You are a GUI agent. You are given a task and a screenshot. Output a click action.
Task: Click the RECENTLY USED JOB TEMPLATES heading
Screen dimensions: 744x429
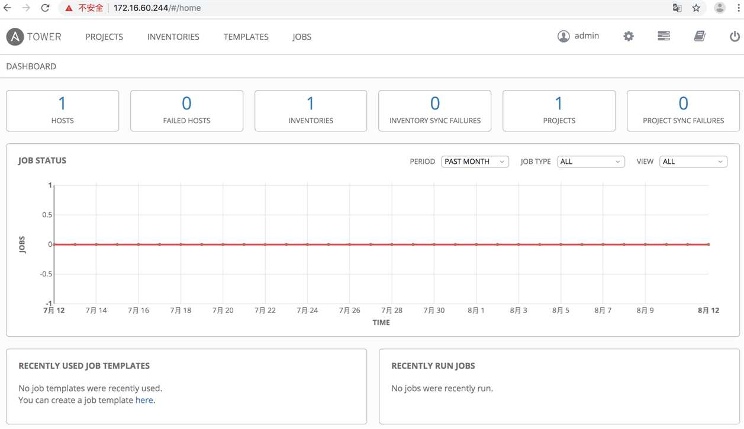(84, 366)
